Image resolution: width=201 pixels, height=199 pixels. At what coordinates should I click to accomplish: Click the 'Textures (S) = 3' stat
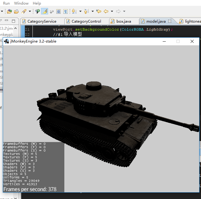pos(20,161)
